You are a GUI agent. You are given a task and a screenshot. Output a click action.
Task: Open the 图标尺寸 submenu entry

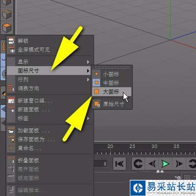click(x=49, y=71)
